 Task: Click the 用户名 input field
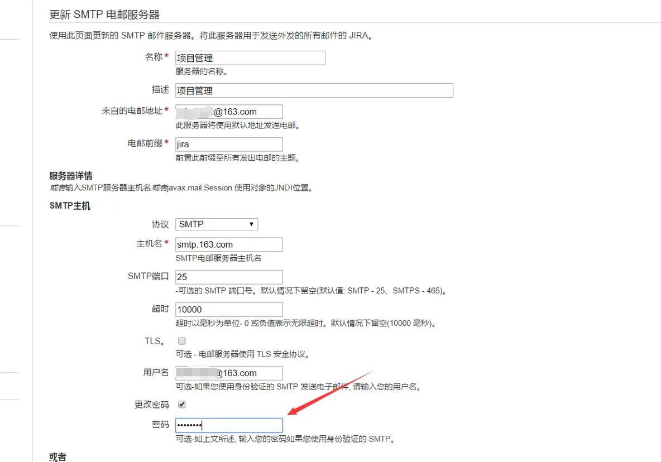tap(229, 373)
